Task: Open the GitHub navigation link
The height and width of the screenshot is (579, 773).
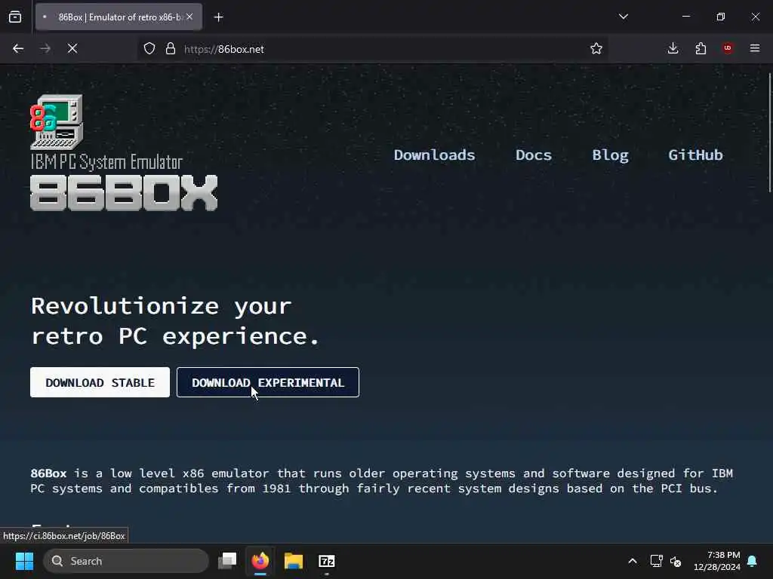Action: tap(695, 155)
